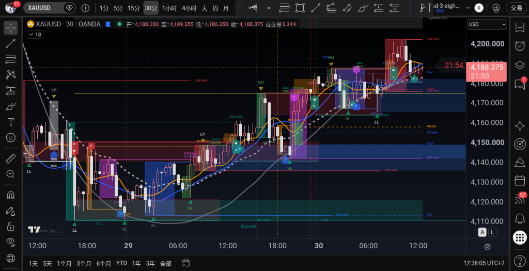Open the go-to-date calendar icon

pos(185,263)
